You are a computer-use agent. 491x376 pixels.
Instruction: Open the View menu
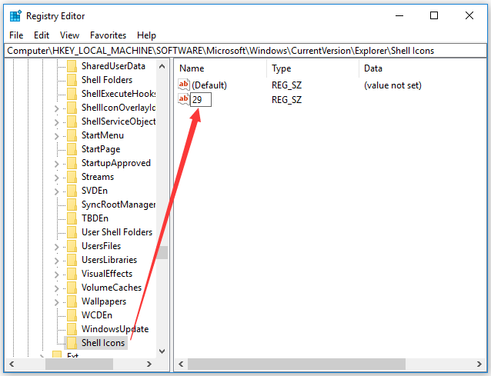pyautogui.click(x=69, y=35)
